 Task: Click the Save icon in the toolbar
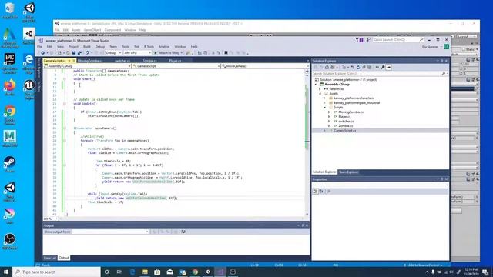[74, 53]
